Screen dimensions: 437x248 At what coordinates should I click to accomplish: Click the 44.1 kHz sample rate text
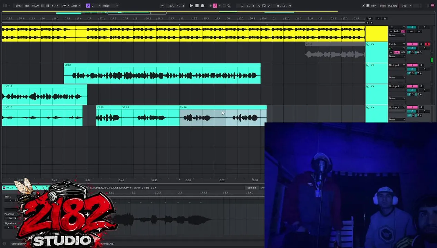click(392, 6)
